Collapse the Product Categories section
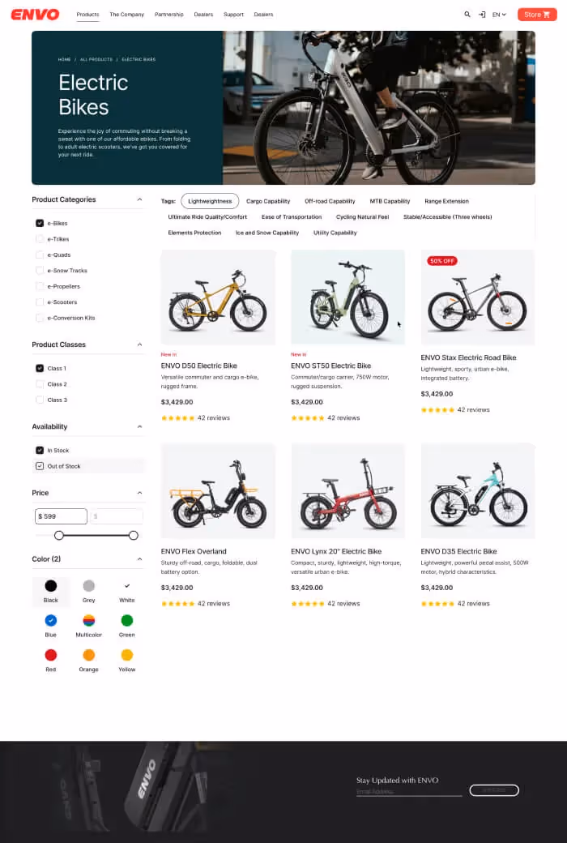 pyautogui.click(x=140, y=199)
